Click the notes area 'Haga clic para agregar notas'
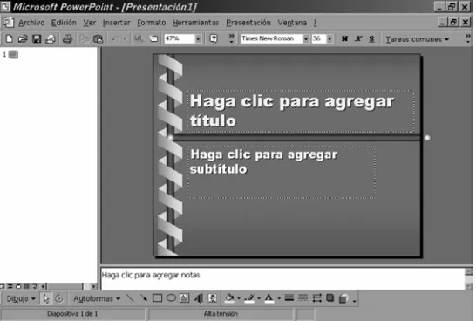The width and height of the screenshot is (476, 321). 282,278
